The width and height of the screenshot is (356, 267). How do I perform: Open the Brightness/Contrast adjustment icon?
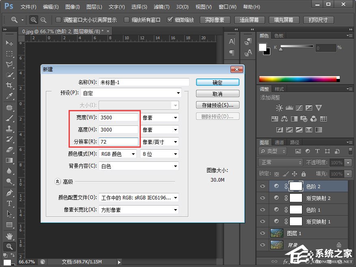pos(279,108)
